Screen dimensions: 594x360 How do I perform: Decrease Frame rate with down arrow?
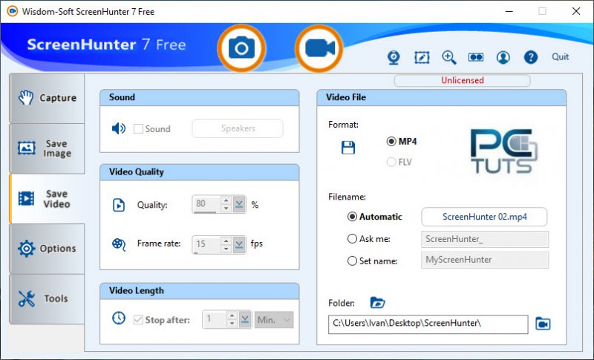coord(226,249)
